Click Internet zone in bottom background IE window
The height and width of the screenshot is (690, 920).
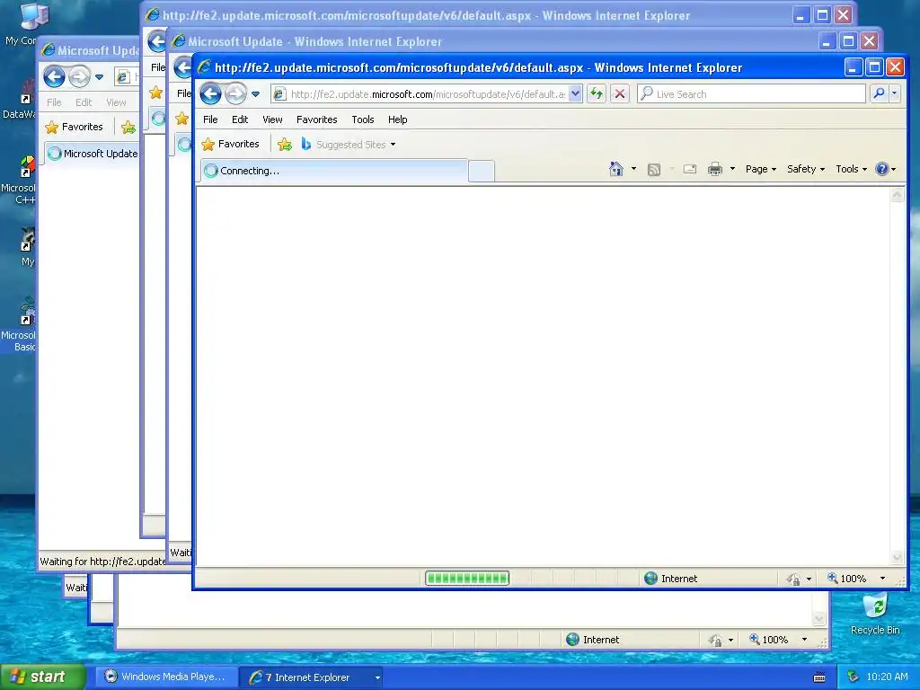593,640
